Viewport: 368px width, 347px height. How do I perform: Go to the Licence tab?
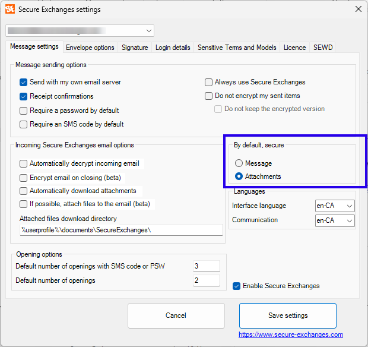click(x=294, y=48)
